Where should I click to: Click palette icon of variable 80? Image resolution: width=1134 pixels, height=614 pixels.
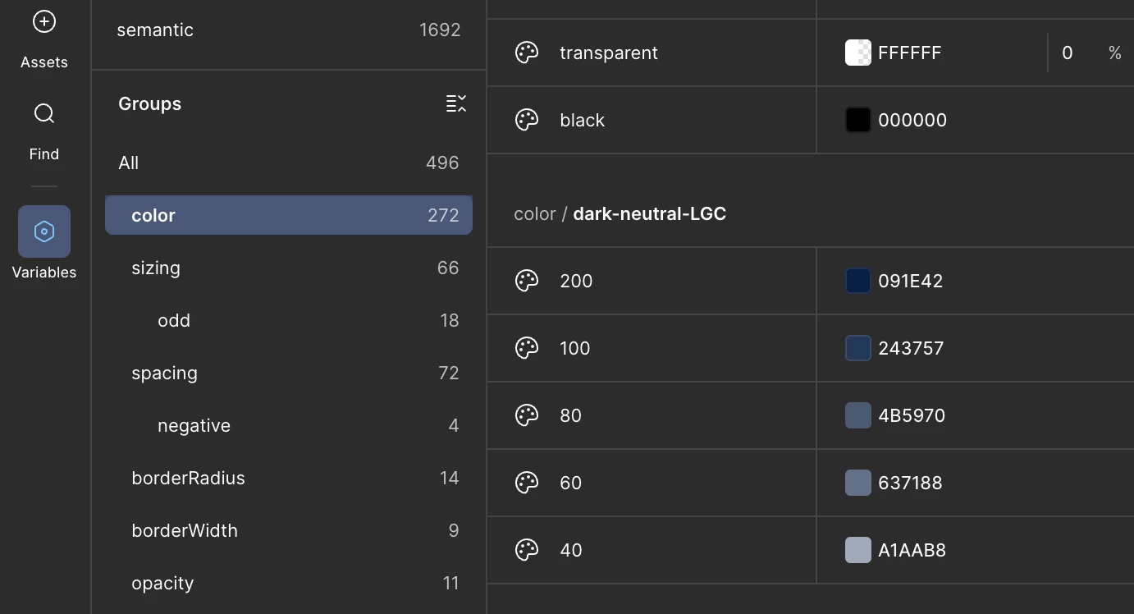[x=527, y=415]
